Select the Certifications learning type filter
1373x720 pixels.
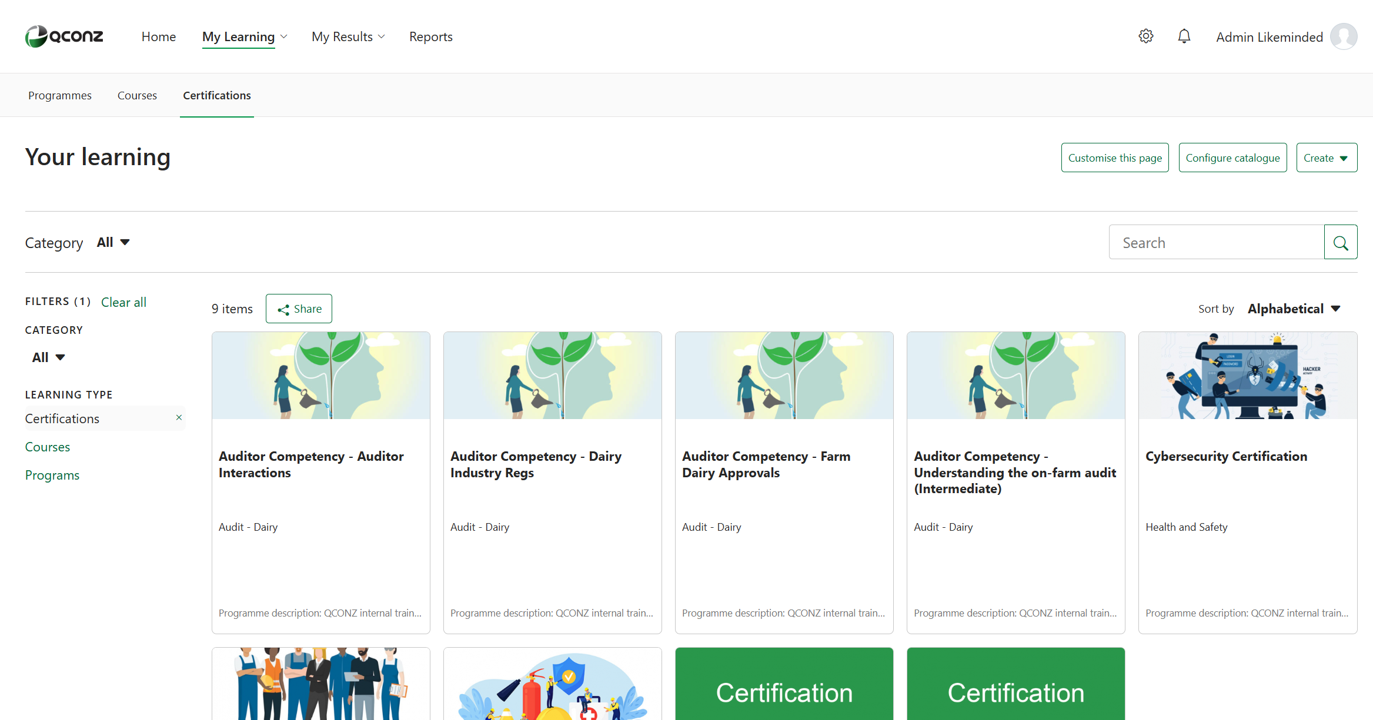(62, 418)
